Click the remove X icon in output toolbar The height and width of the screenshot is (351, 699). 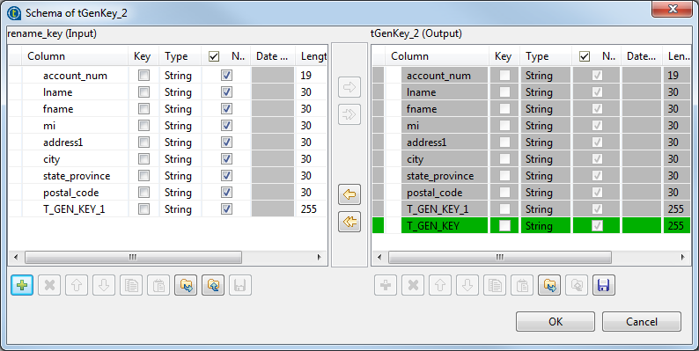[413, 285]
